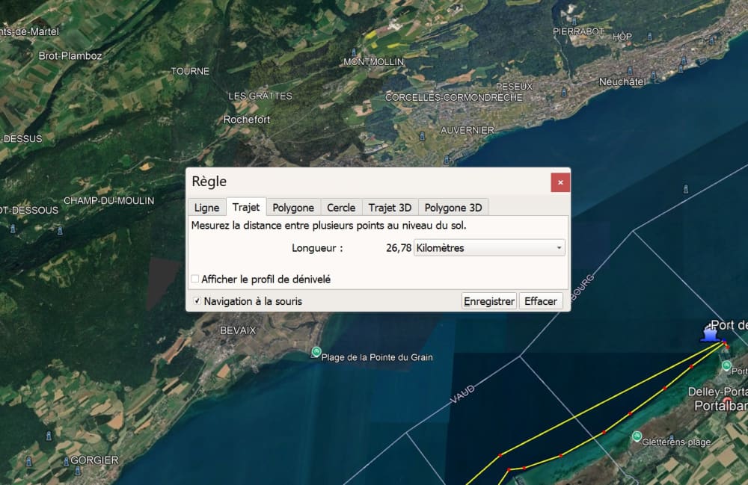Close the Règle dialog
The height and width of the screenshot is (485, 748).
pyautogui.click(x=560, y=182)
